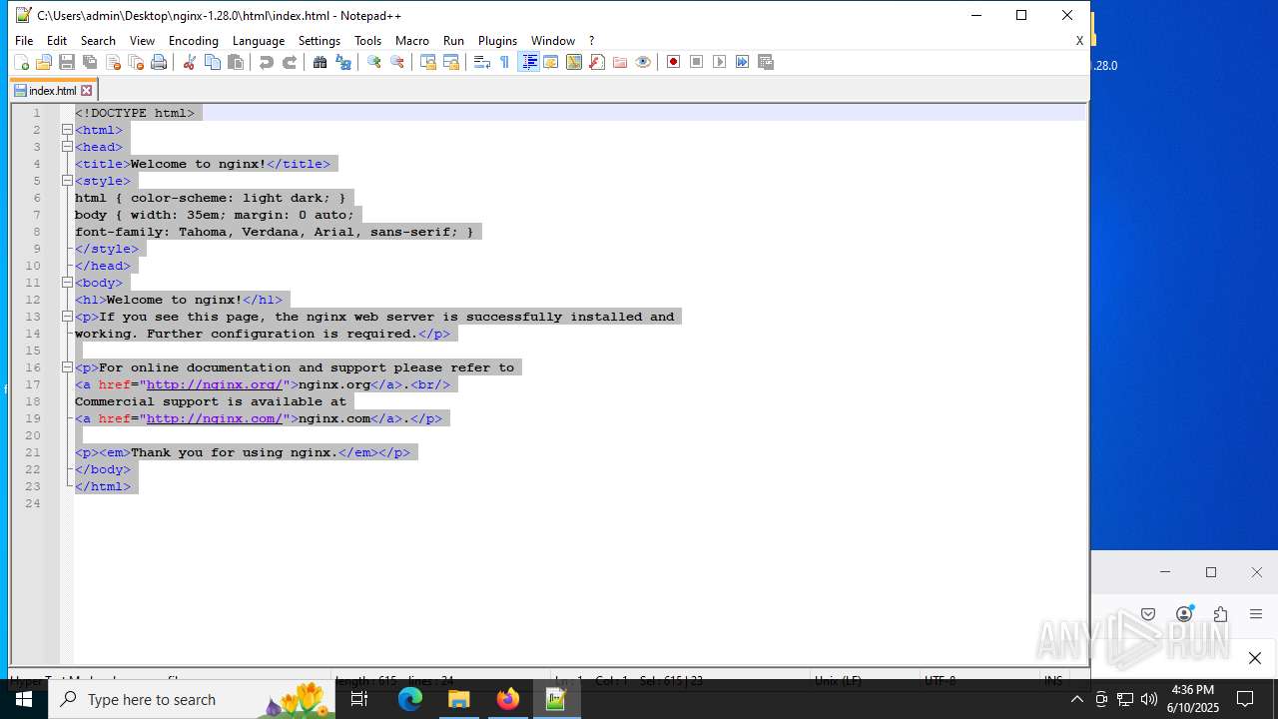The width and height of the screenshot is (1278, 719).
Task: Open the Encoding menu
Action: pyautogui.click(x=193, y=41)
